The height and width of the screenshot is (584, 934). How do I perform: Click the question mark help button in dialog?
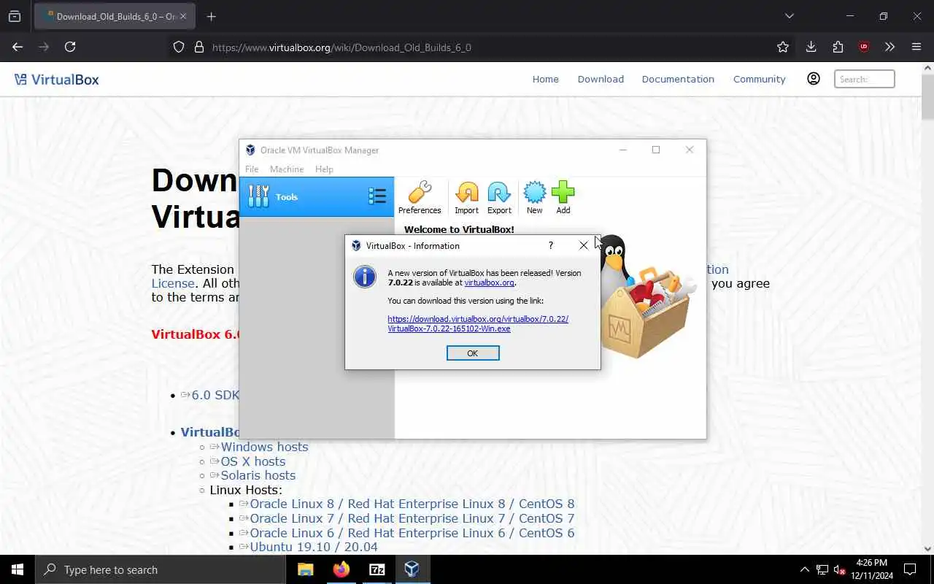tap(551, 245)
